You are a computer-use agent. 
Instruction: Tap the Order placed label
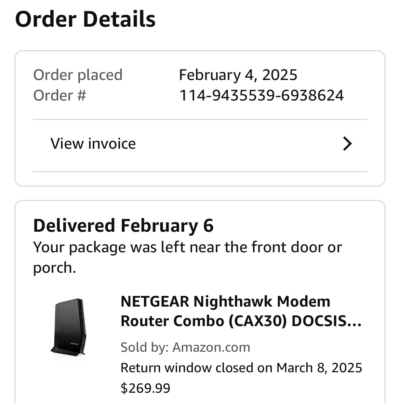tap(78, 75)
